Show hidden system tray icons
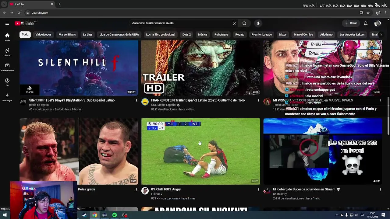Viewport: 390px width, 219px height. [x=337, y=215]
